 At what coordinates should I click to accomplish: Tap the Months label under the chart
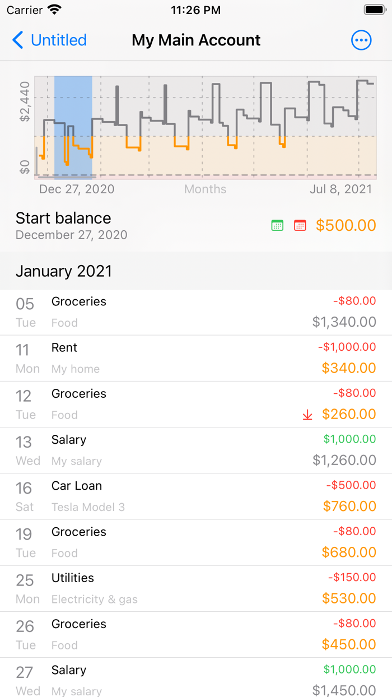pos(205,189)
